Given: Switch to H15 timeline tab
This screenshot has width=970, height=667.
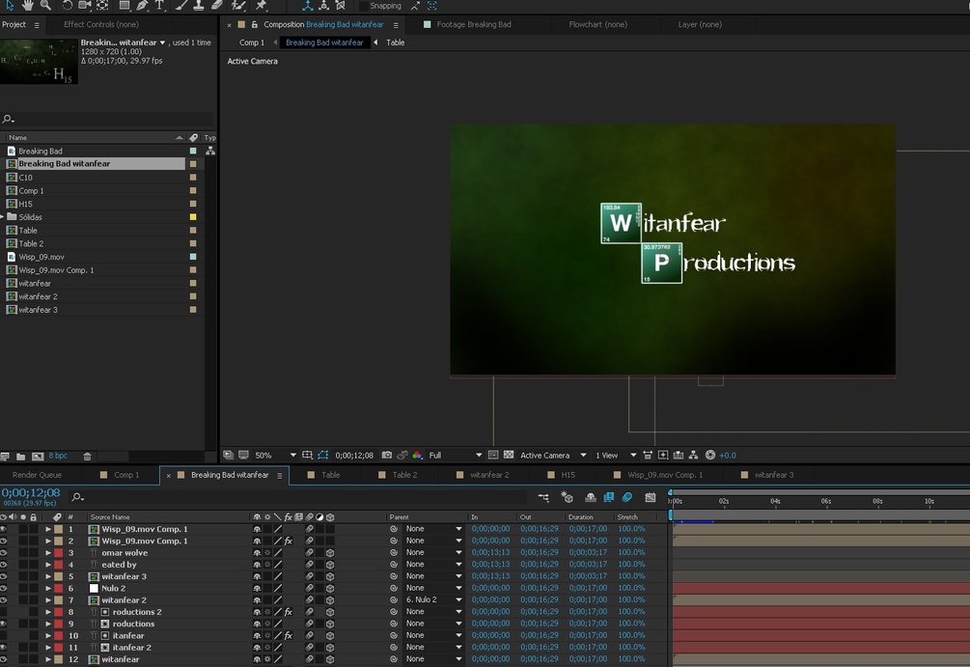Looking at the screenshot, I should tap(568, 475).
